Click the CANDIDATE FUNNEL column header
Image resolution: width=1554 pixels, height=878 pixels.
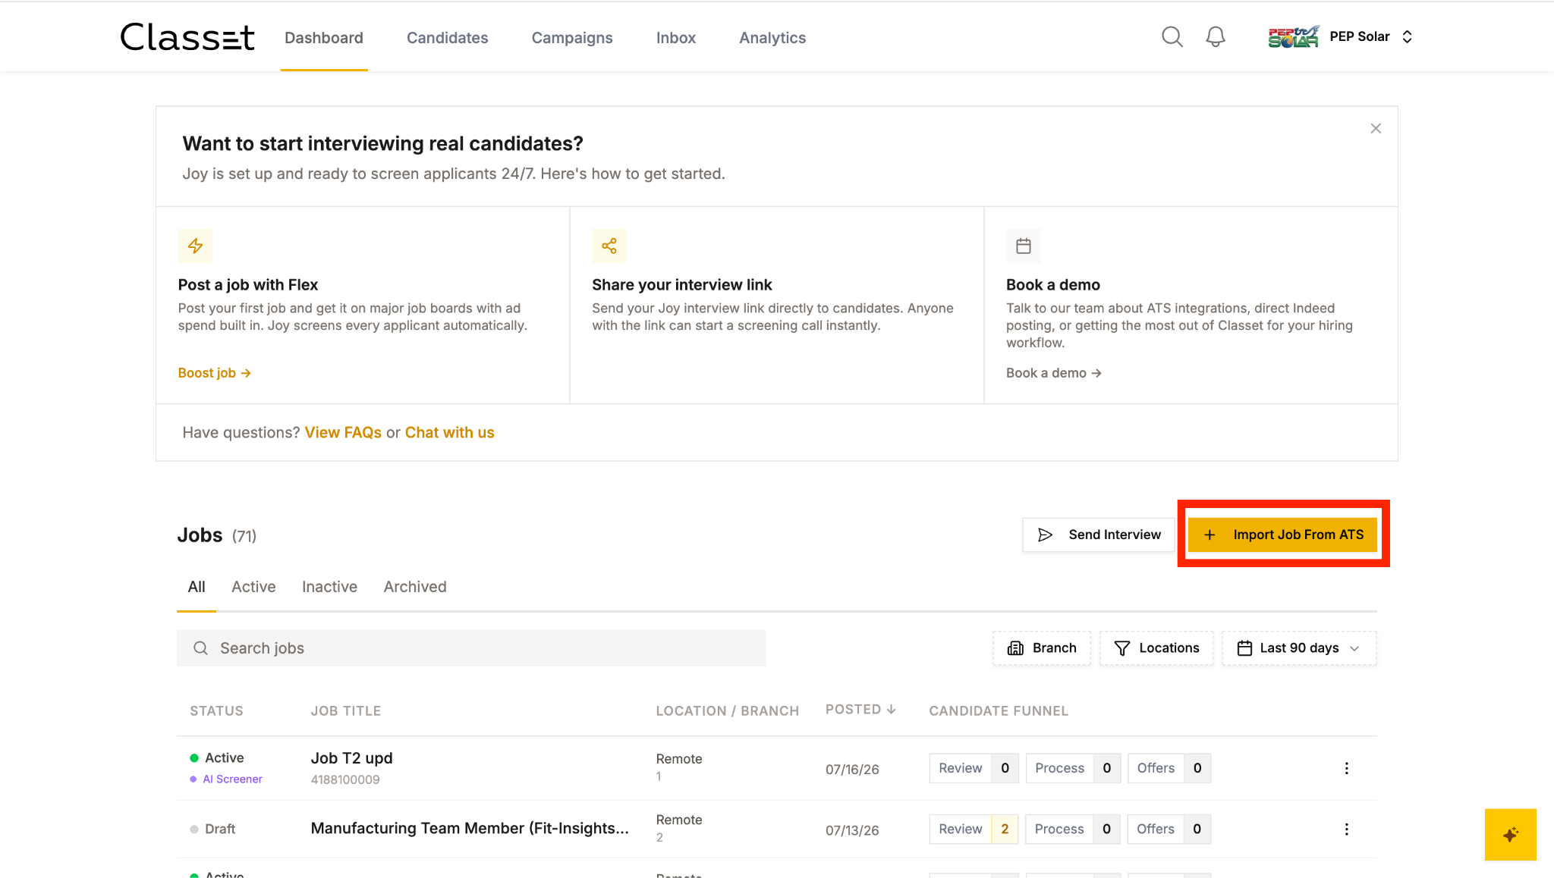click(x=999, y=711)
